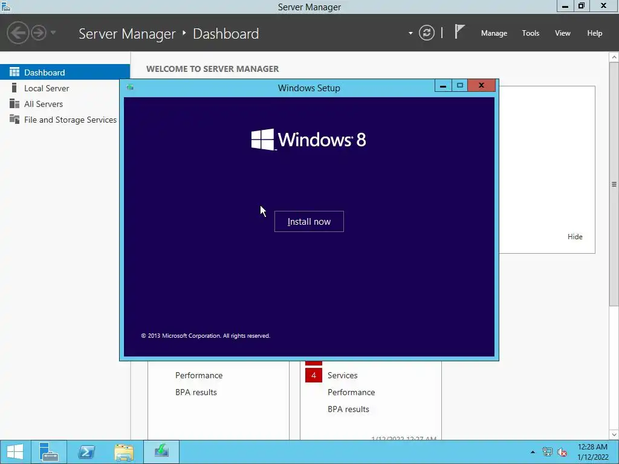619x464 pixels.
Task: Open the View menu in Server Manager
Action: point(563,33)
